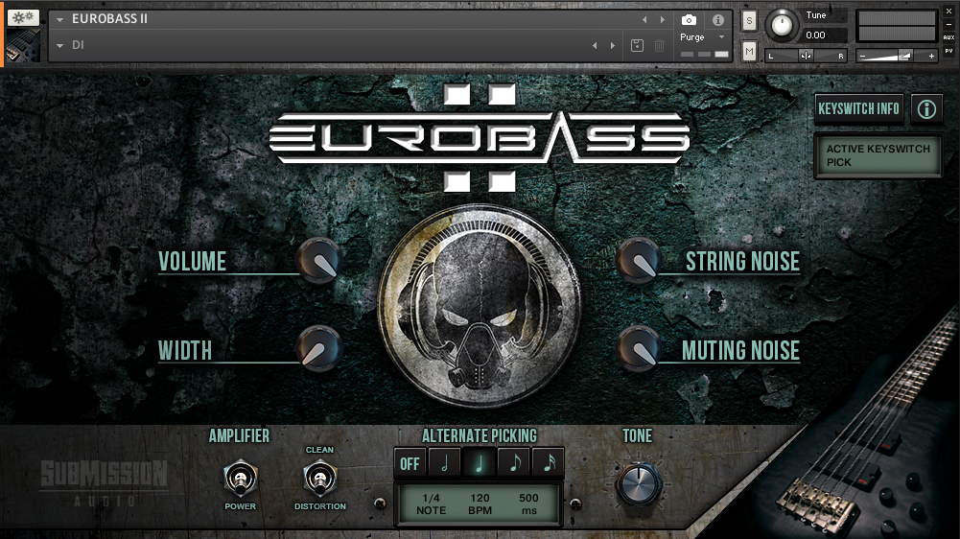Click the EUROBASS II instrument name
960x539 pixels.
pos(109,19)
